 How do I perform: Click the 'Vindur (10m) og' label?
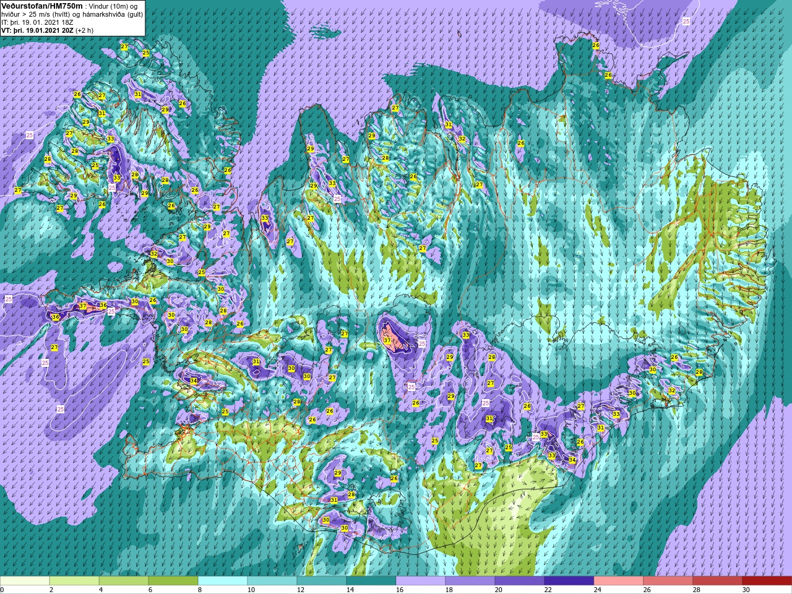pos(114,6)
